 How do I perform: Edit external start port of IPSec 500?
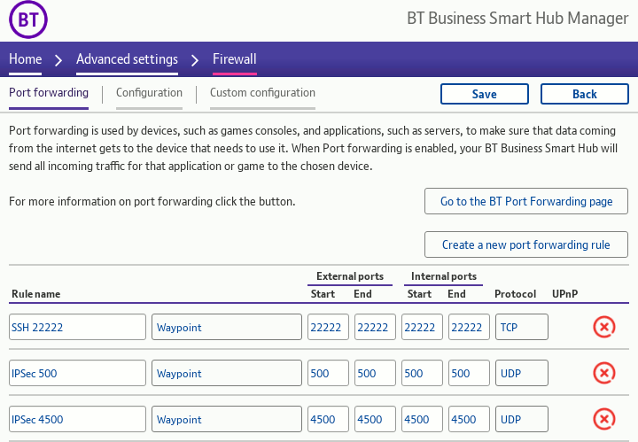coord(328,373)
